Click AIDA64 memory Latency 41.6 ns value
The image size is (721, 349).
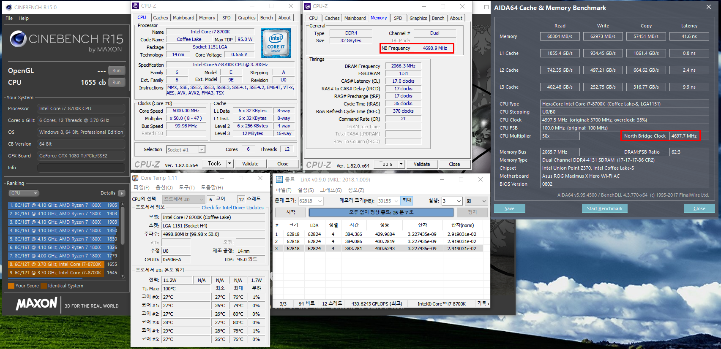pyautogui.click(x=689, y=36)
